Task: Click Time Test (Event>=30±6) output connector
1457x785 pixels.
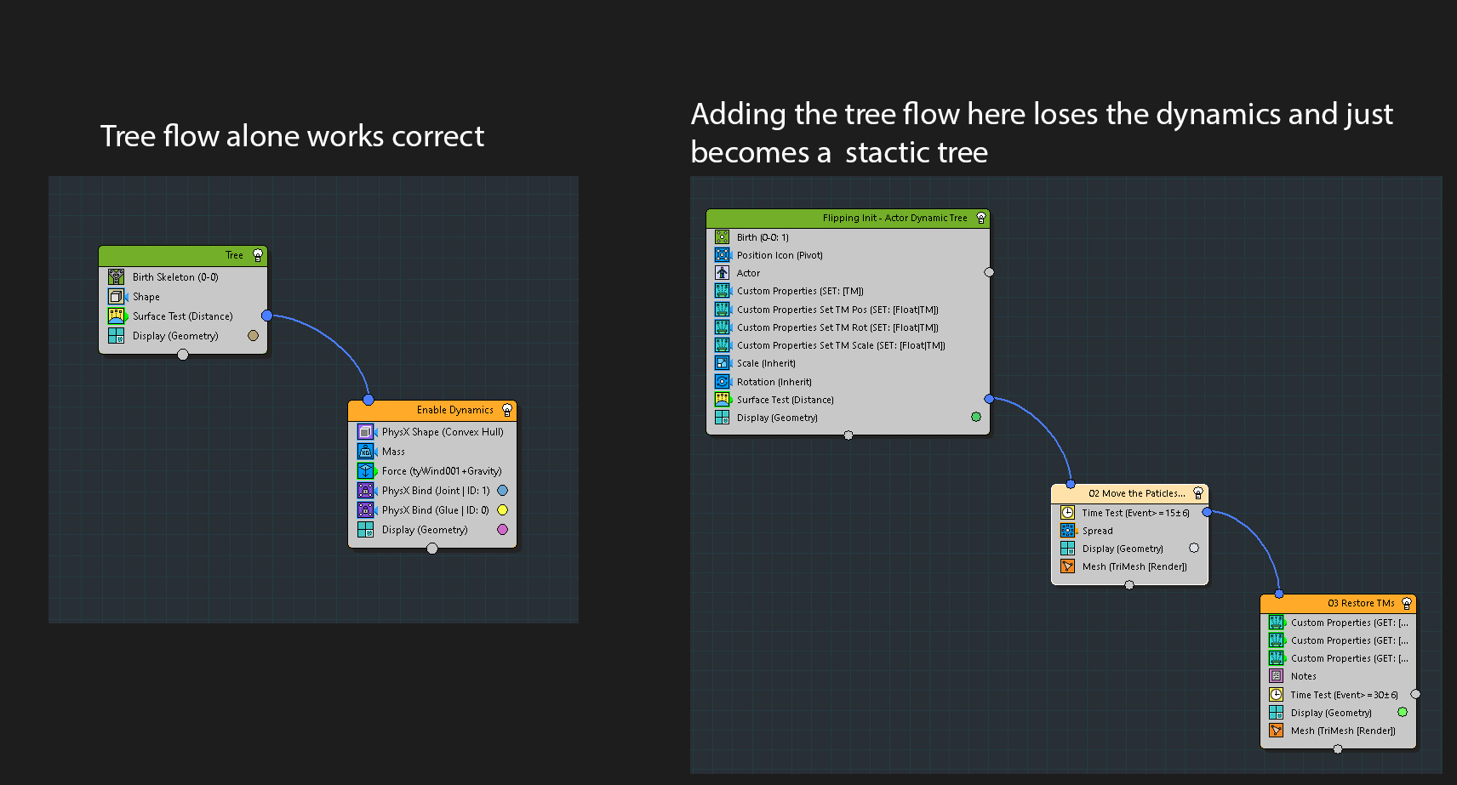Action: click(x=1415, y=694)
